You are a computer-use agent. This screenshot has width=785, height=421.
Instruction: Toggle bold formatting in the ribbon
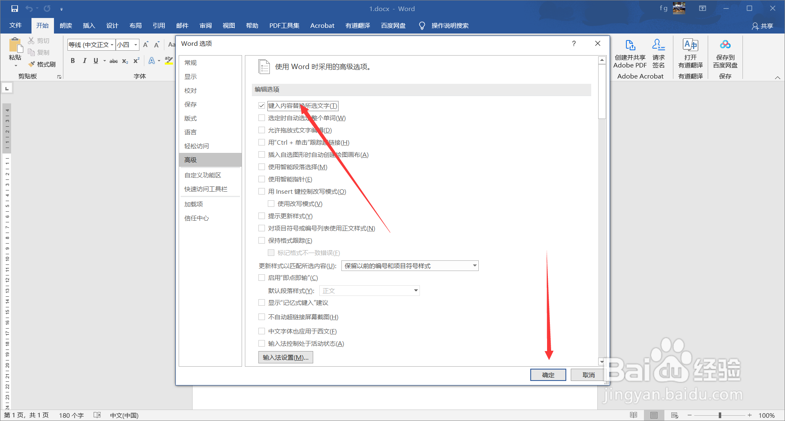point(73,60)
